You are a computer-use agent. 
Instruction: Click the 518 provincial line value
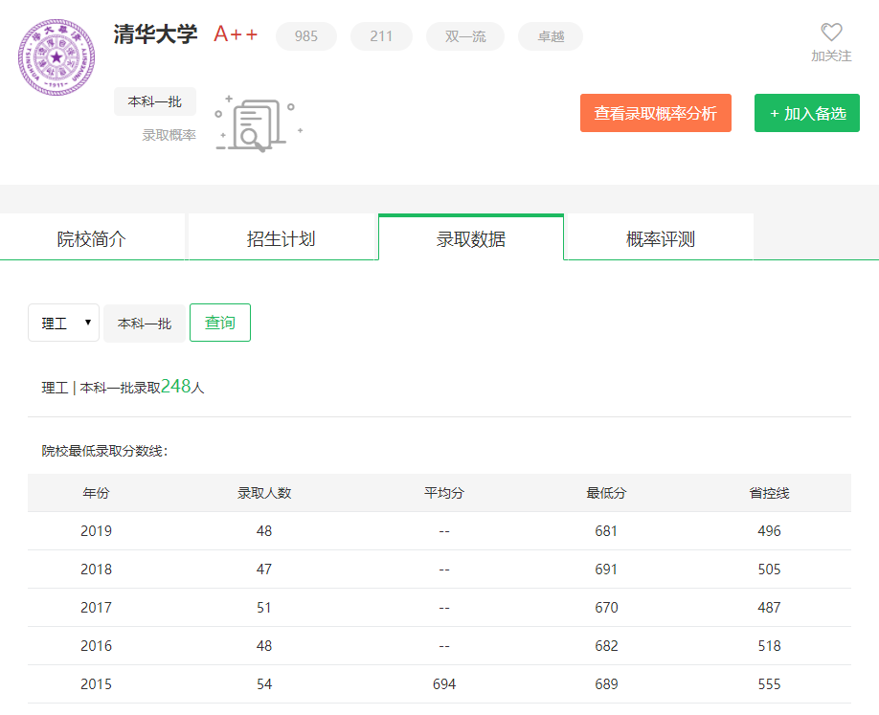[769, 645]
